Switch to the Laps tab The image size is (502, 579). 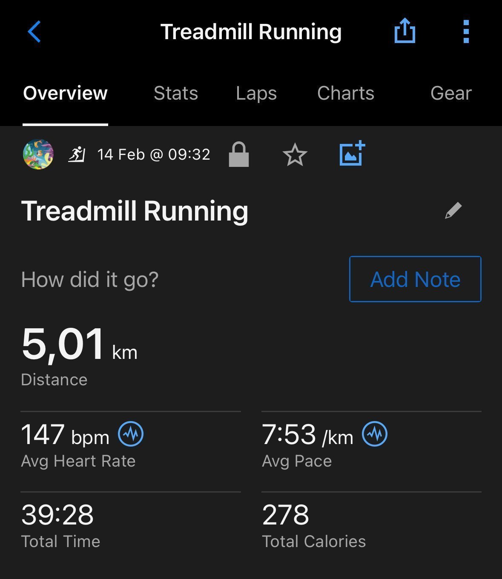[x=256, y=93]
